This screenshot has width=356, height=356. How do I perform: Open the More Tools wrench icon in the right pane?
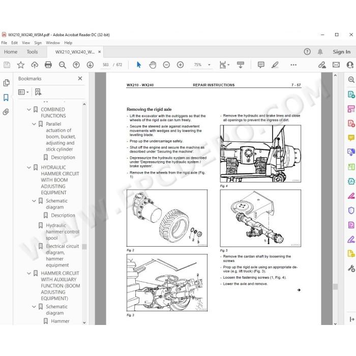351,269
